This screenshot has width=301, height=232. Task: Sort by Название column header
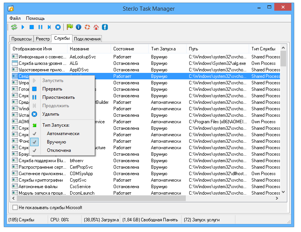89,49
